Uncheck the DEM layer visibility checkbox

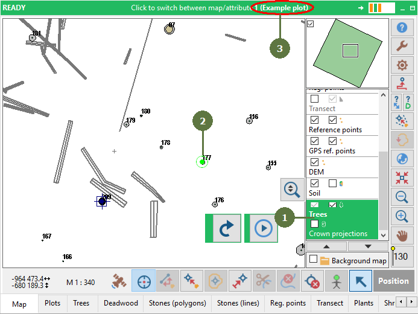[x=315, y=162]
